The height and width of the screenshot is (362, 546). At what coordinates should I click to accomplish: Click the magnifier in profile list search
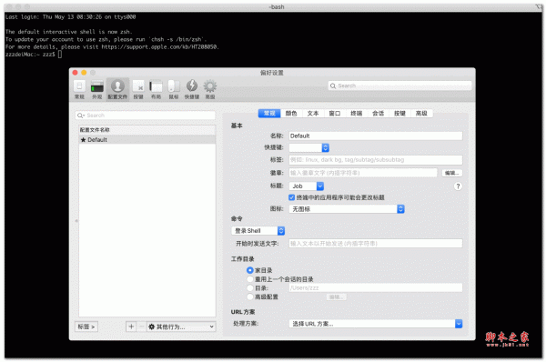(80, 116)
